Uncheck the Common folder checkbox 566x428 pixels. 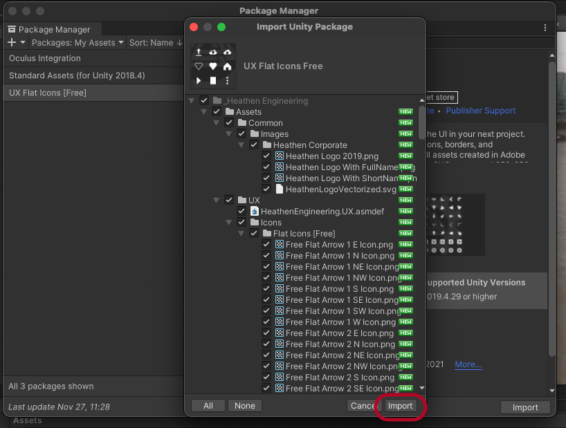pyautogui.click(x=229, y=122)
